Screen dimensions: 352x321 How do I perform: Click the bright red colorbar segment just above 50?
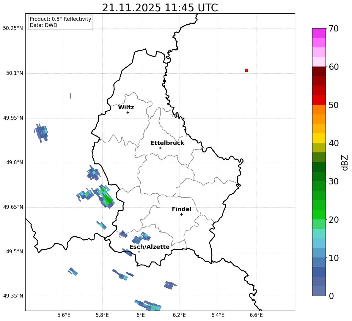(x=319, y=100)
